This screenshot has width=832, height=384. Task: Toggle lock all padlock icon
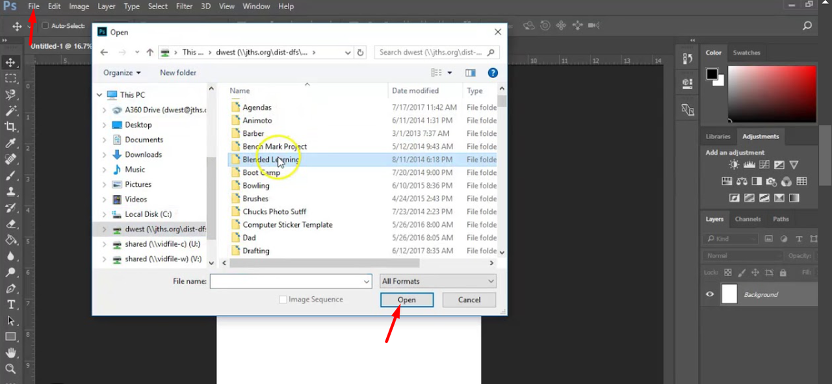pyautogui.click(x=783, y=273)
